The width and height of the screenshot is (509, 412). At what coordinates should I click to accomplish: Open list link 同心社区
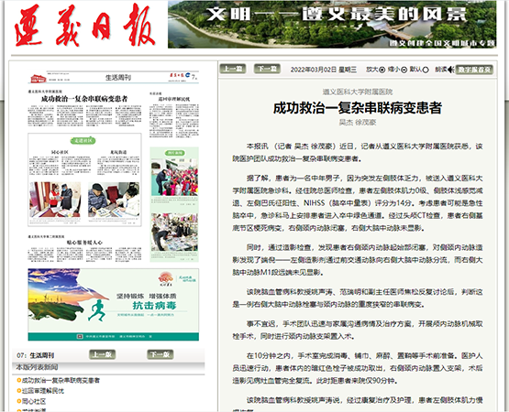[x=34, y=401]
